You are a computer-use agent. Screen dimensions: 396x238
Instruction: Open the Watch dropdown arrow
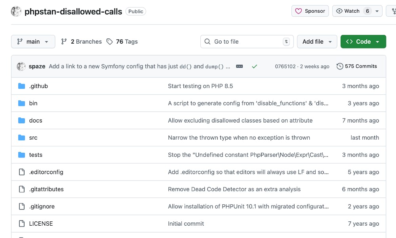click(x=377, y=11)
